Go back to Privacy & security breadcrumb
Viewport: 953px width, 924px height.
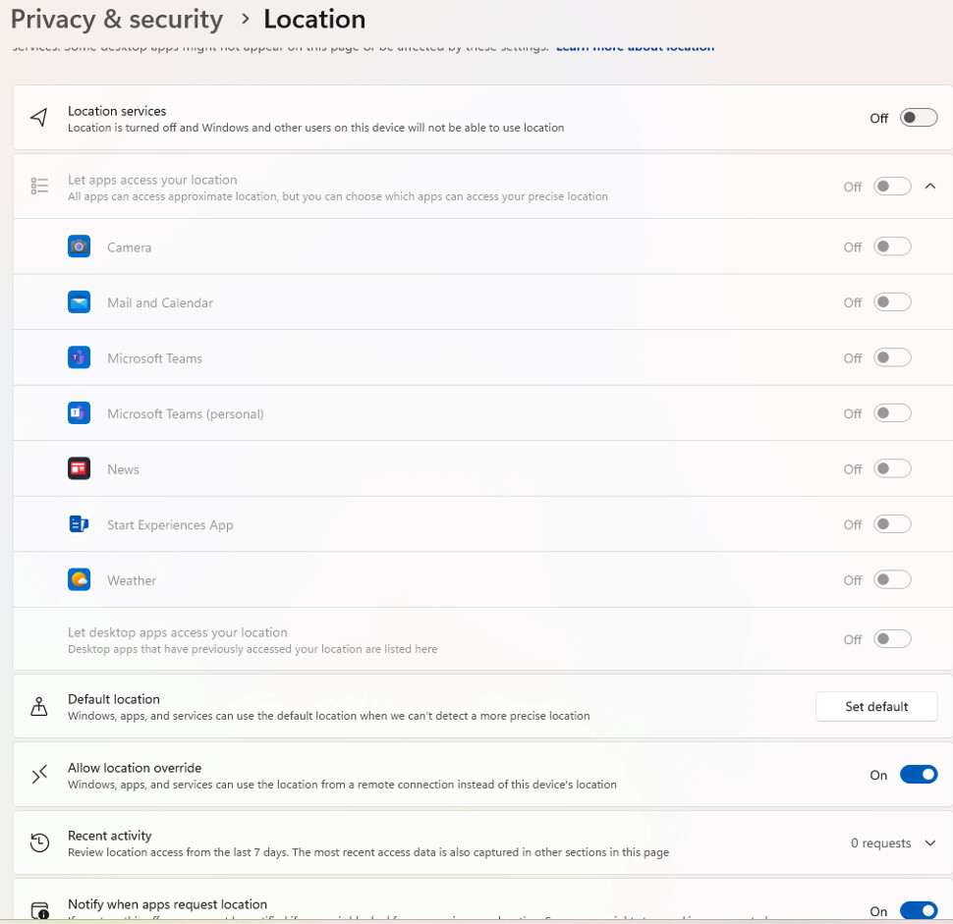coord(117,19)
